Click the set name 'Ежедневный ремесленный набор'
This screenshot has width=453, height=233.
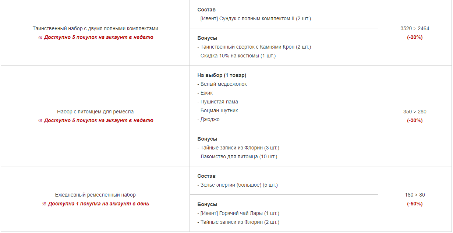tap(95, 195)
